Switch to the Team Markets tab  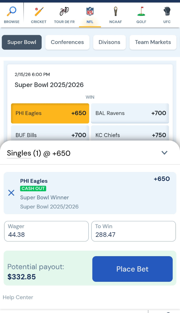[x=153, y=42]
